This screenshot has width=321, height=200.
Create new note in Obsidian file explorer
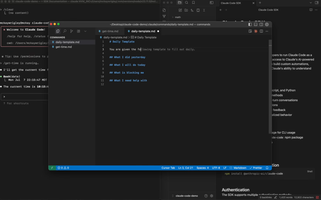[x=180, y=10]
